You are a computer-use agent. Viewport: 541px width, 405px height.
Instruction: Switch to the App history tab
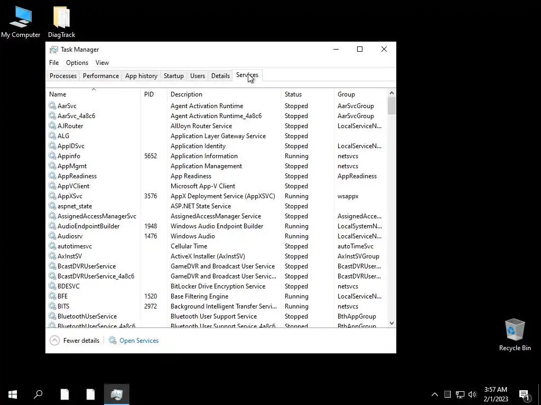point(141,76)
